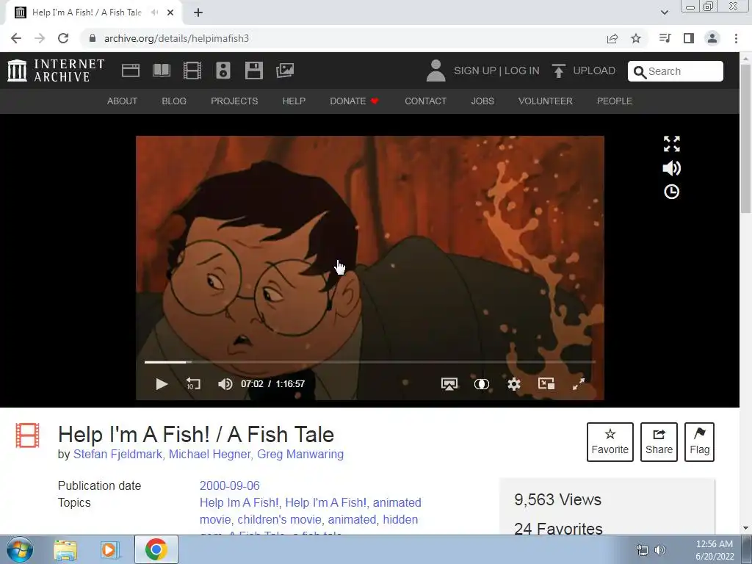Focus the Archive Search input field

pos(676,71)
